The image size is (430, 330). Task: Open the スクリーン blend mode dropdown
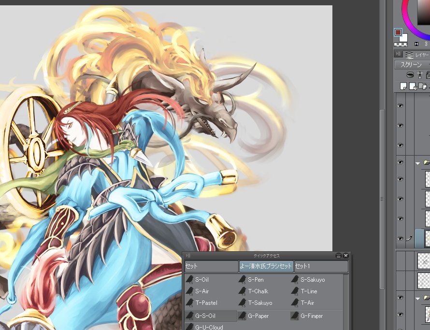(x=412, y=65)
